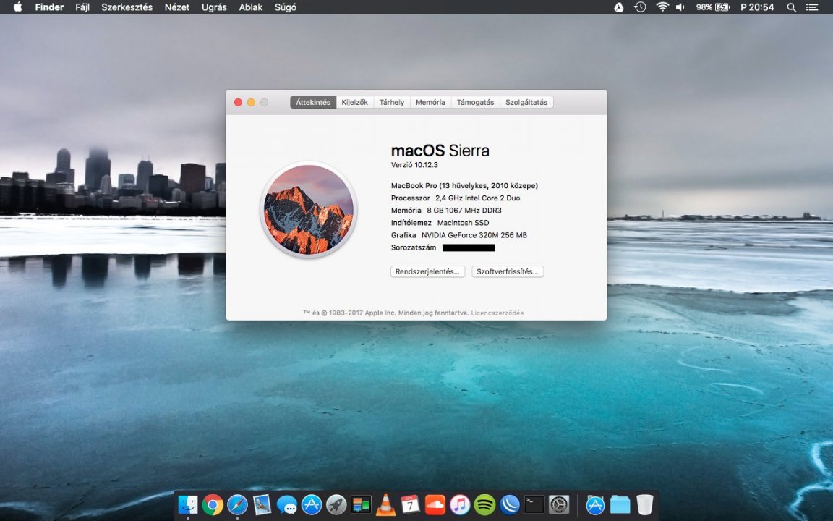This screenshot has height=521, width=833.
Task: Click the Szoftverfrissítés... button
Action: tap(508, 271)
